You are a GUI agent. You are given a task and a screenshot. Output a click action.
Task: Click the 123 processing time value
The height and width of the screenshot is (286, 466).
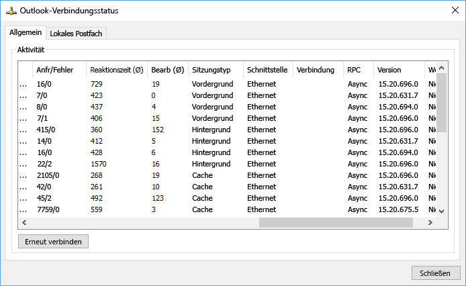coord(158,198)
